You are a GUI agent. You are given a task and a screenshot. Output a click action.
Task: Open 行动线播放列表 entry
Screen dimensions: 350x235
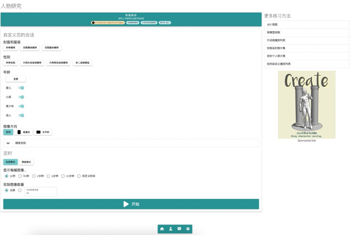point(307,40)
